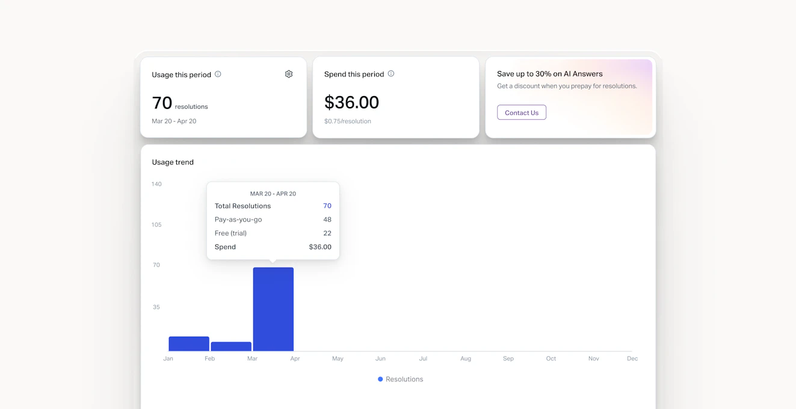Click the May axis label
Viewport: 796px width, 409px height.
click(x=338, y=358)
